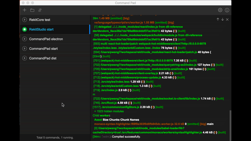Screen dimensions: 251x141
Task: Jump output to bottom with down arrow
Action: [222, 19]
